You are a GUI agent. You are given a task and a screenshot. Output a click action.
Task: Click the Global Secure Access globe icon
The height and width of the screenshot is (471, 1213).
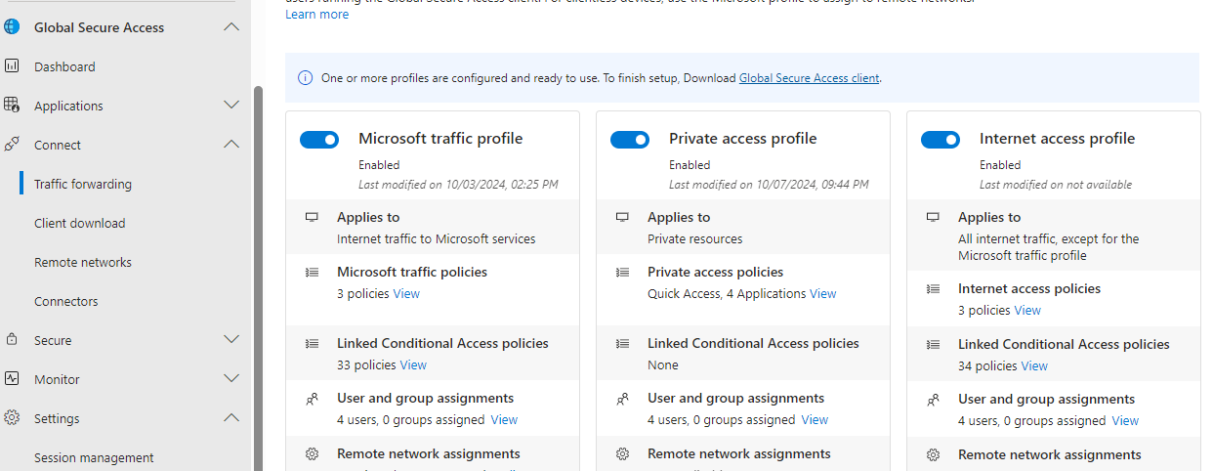coord(12,27)
